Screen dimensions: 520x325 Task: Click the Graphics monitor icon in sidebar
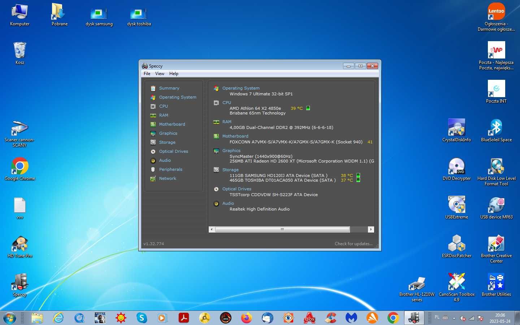click(x=153, y=133)
